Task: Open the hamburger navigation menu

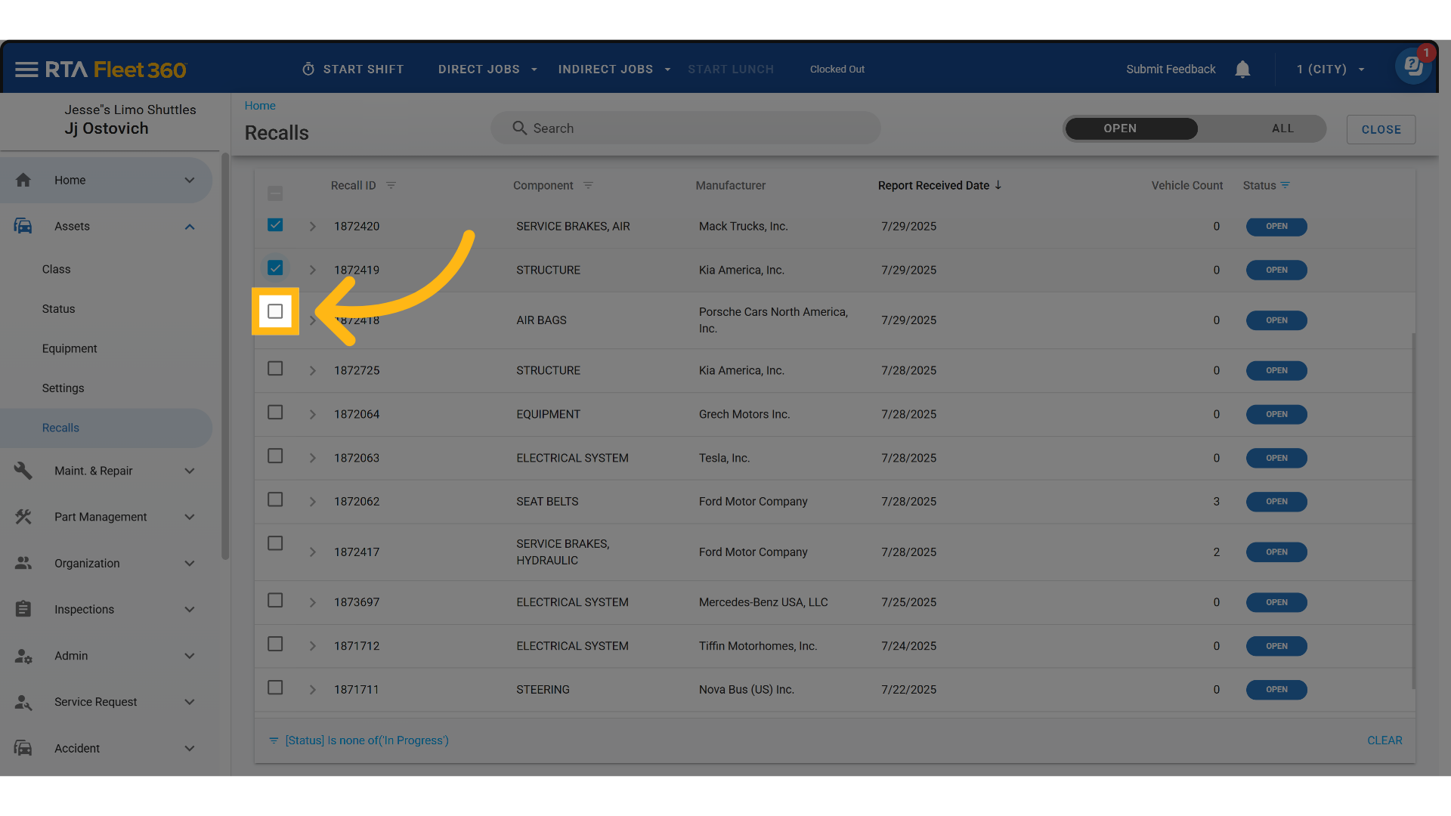Action: point(26,70)
